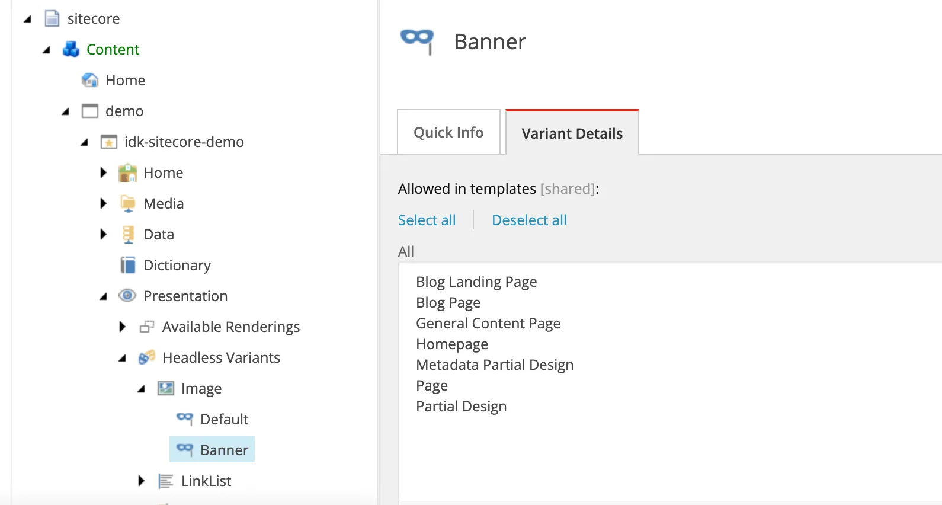The width and height of the screenshot is (942, 505).
Task: Click the demo window icon
Action: 90,111
